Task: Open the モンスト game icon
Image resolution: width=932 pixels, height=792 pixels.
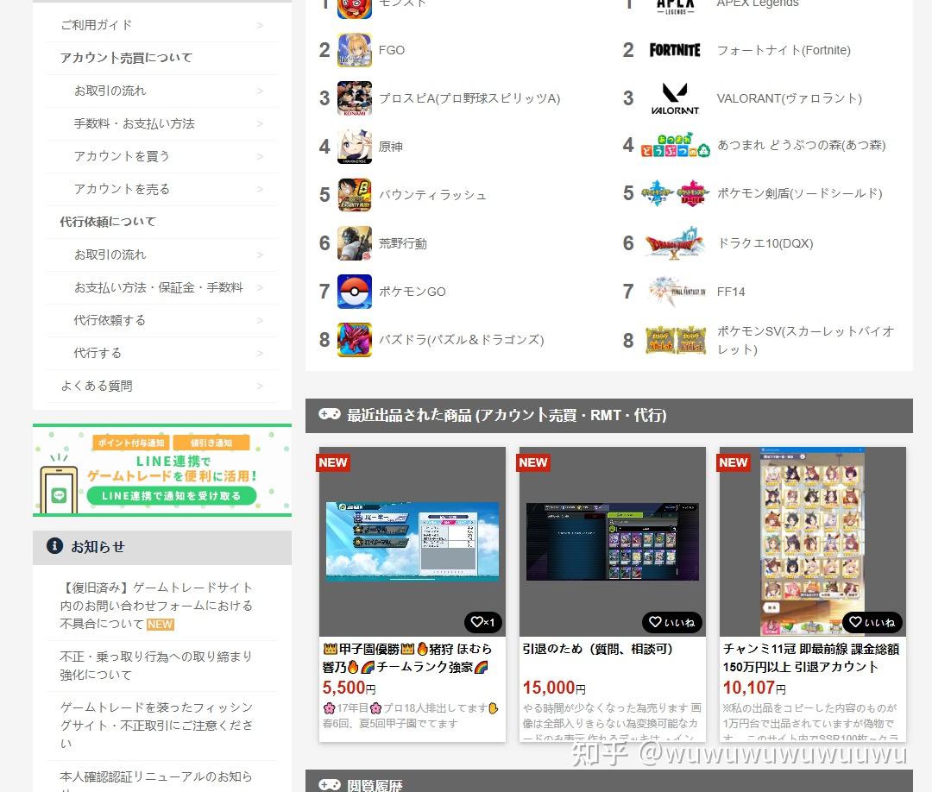Action: [x=355, y=7]
